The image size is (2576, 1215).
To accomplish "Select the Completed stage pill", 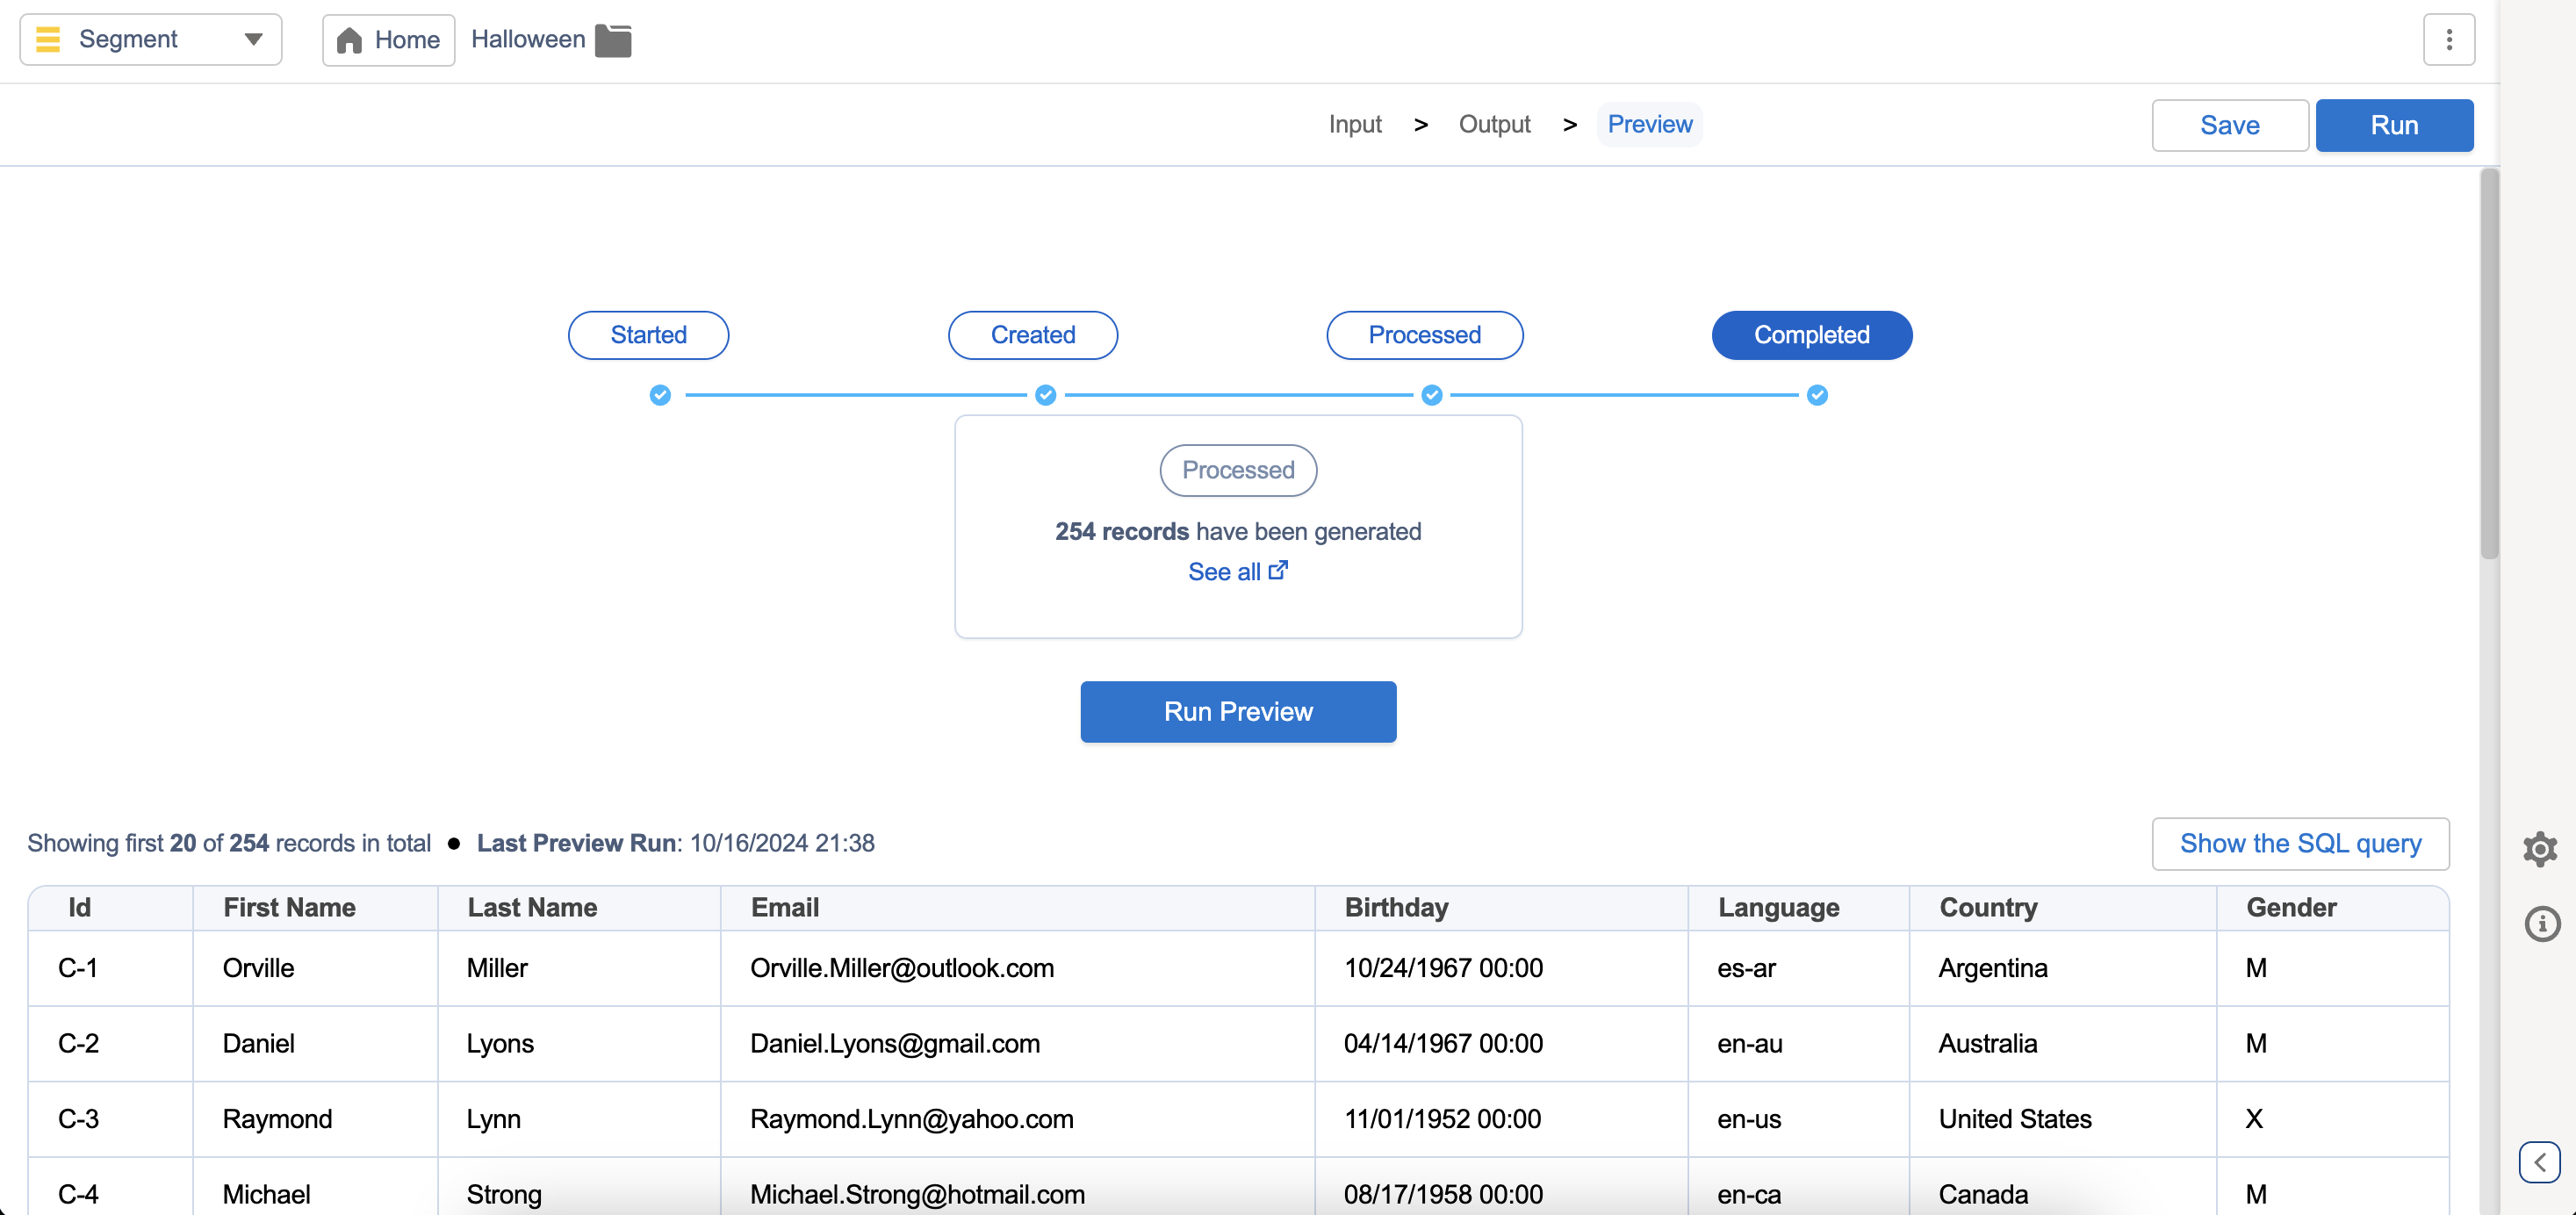I will click(1811, 335).
